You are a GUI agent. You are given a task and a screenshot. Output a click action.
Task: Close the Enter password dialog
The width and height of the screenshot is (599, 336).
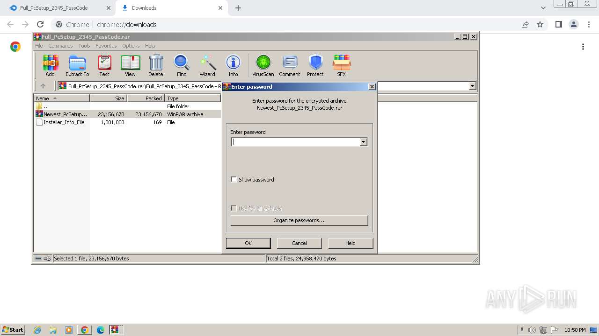(x=372, y=87)
